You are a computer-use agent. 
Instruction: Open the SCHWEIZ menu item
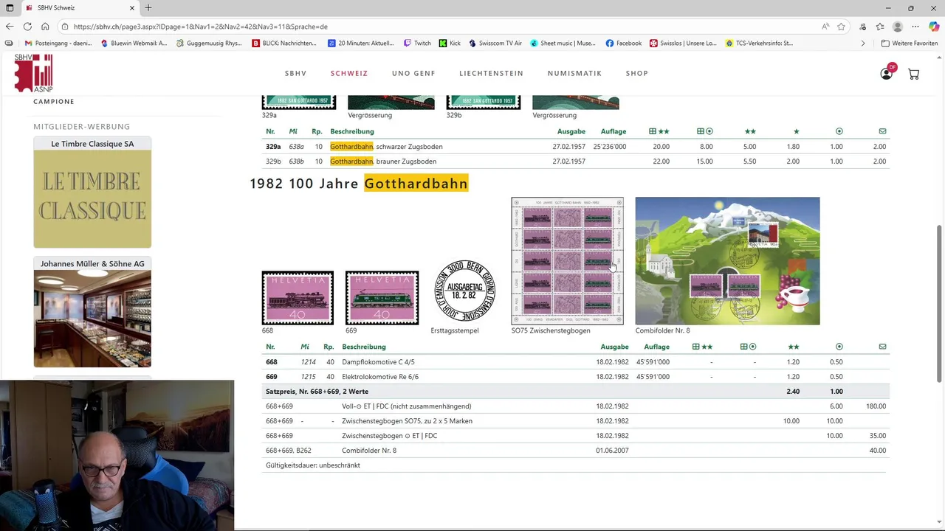pyautogui.click(x=349, y=74)
